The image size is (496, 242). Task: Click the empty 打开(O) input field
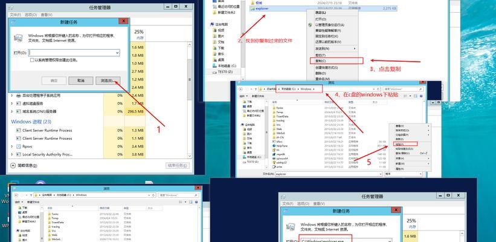tap(74, 53)
